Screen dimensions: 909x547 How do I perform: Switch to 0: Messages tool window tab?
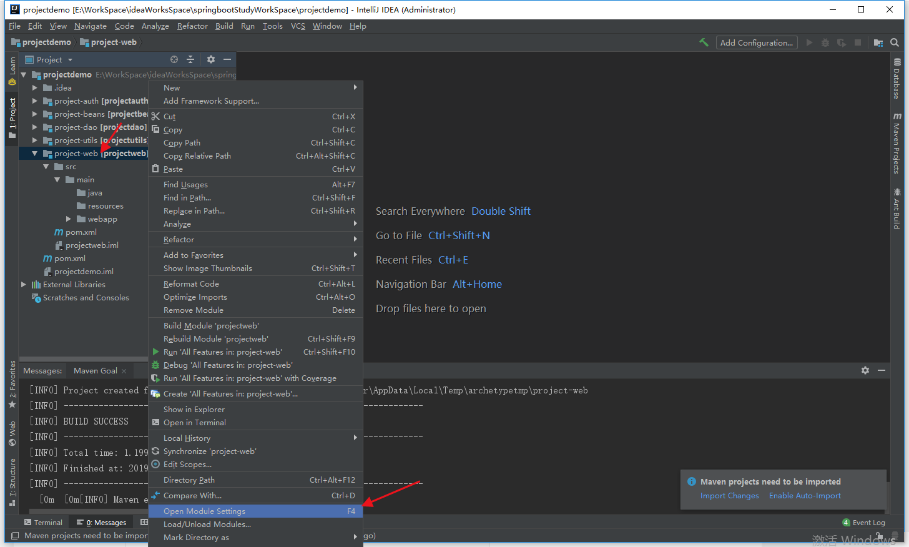[x=102, y=523]
